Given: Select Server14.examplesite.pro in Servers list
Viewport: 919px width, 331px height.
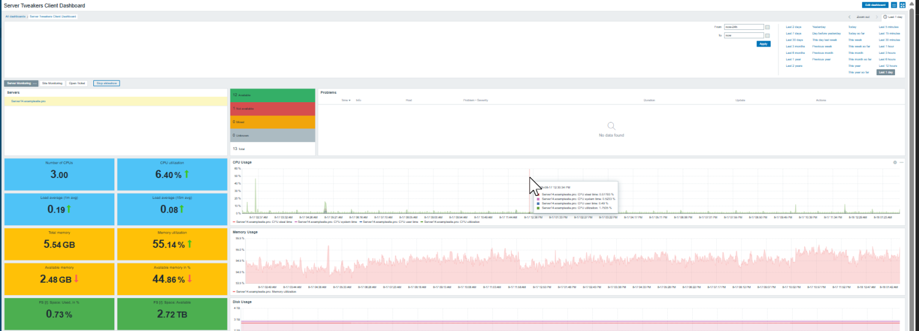Looking at the screenshot, I should click(x=28, y=102).
